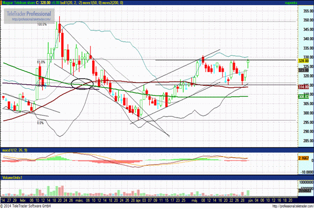This screenshot has height=209, width=314.
Task: Click the orange 2.1667 MACD value tag
Action: tap(304, 158)
